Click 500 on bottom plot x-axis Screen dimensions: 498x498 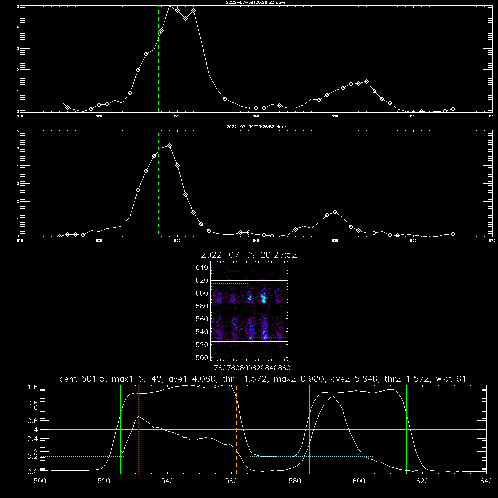(x=40, y=481)
